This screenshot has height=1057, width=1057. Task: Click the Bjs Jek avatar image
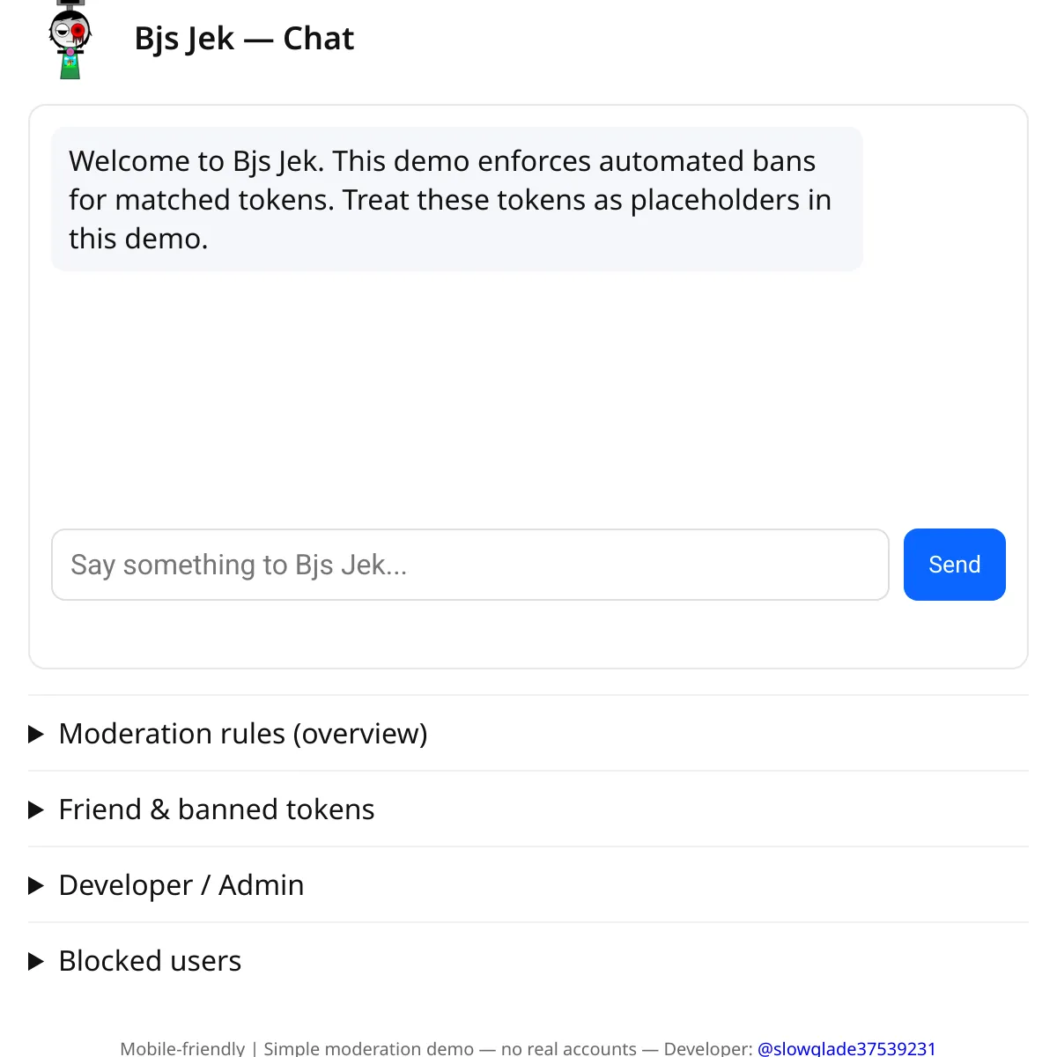pos(70,40)
